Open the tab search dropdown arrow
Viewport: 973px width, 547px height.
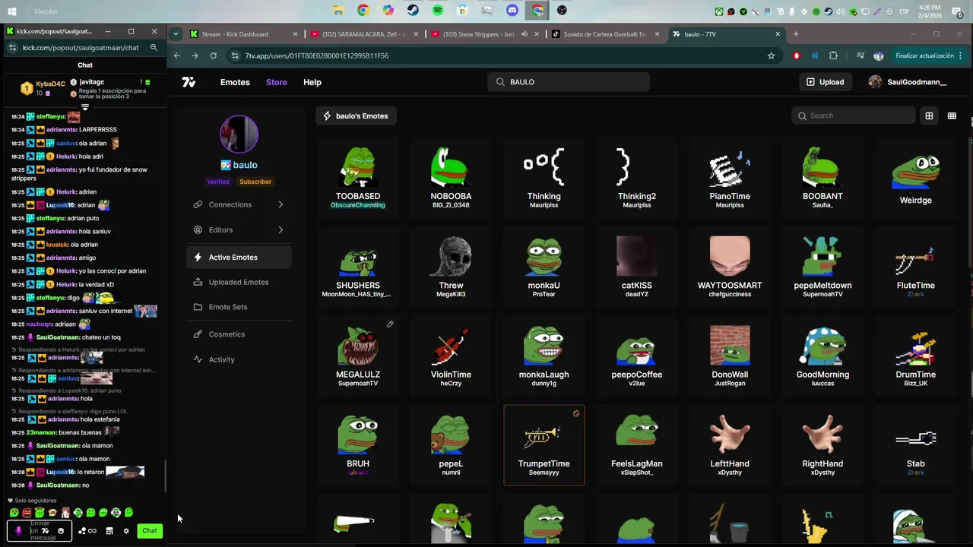(176, 34)
